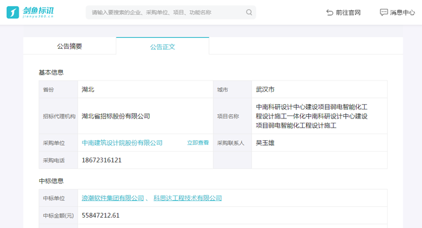The height and width of the screenshot is (228, 422).
Task: Select the bid amount 55847212.61
Action: point(101,215)
